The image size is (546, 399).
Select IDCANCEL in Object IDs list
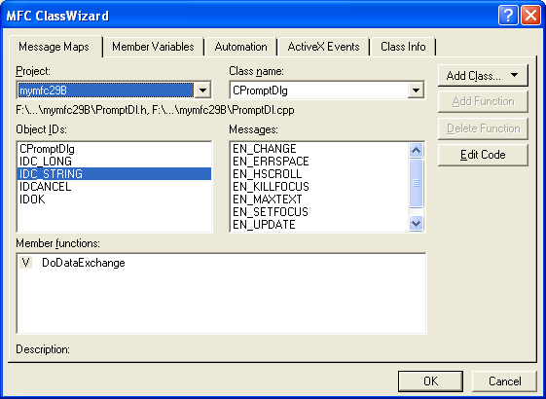coord(114,187)
